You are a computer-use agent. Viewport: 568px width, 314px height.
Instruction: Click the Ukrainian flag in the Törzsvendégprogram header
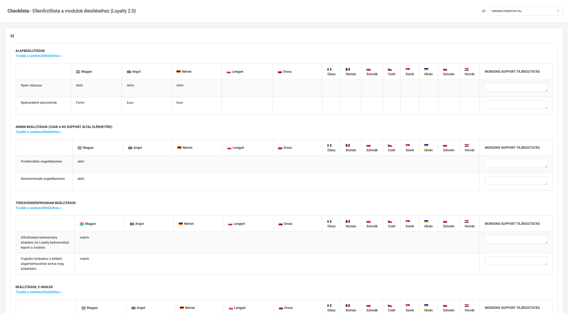[x=426, y=221]
